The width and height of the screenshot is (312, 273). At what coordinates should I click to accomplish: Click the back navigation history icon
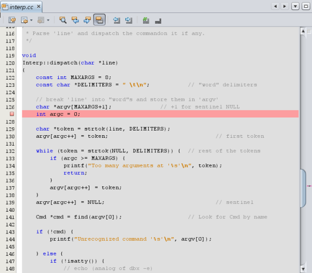point(24,20)
